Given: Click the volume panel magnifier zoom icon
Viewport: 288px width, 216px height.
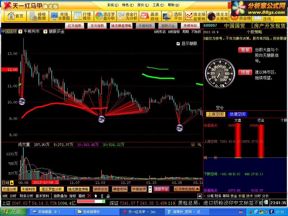Looking at the screenshot, I should tap(199, 145).
